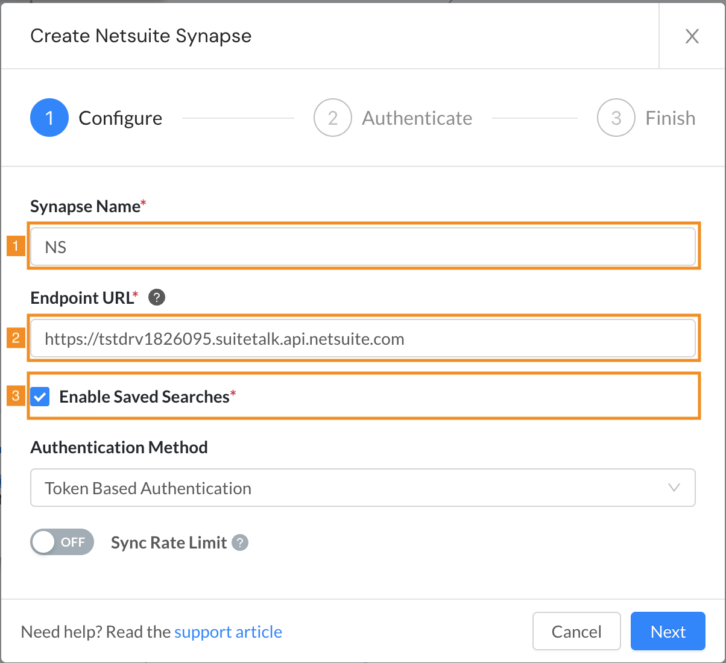Viewport: 726px width, 663px height.
Task: Turn on the Sync Rate Limit toggle
Action: 62,542
